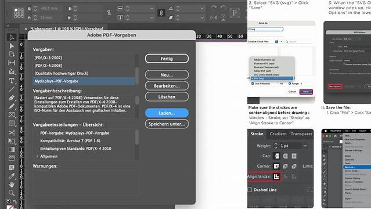This screenshot has height=209, width=371.
Task: Open the scale X percentage dropdown
Action: (152, 8)
